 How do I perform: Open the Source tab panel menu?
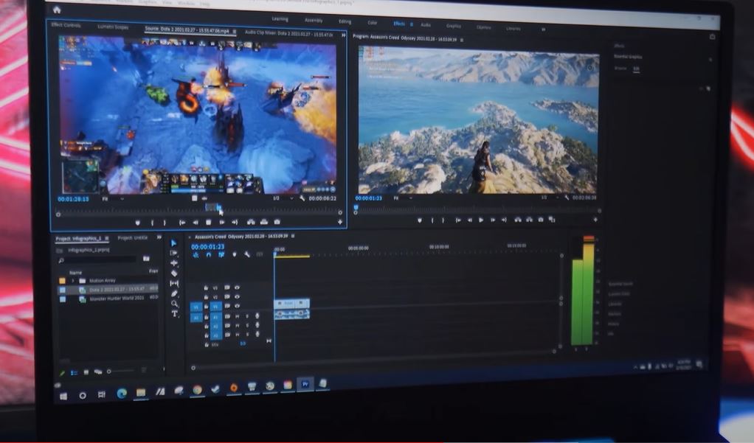(x=235, y=31)
